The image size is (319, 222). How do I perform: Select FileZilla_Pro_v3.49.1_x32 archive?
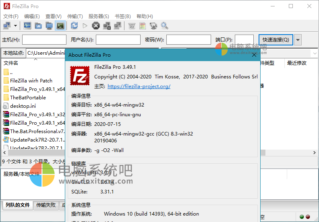34,115
